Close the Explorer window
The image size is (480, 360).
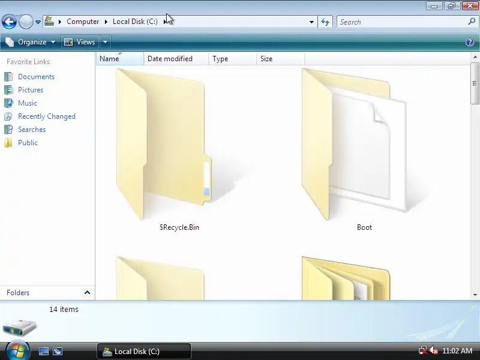click(x=470, y=6)
